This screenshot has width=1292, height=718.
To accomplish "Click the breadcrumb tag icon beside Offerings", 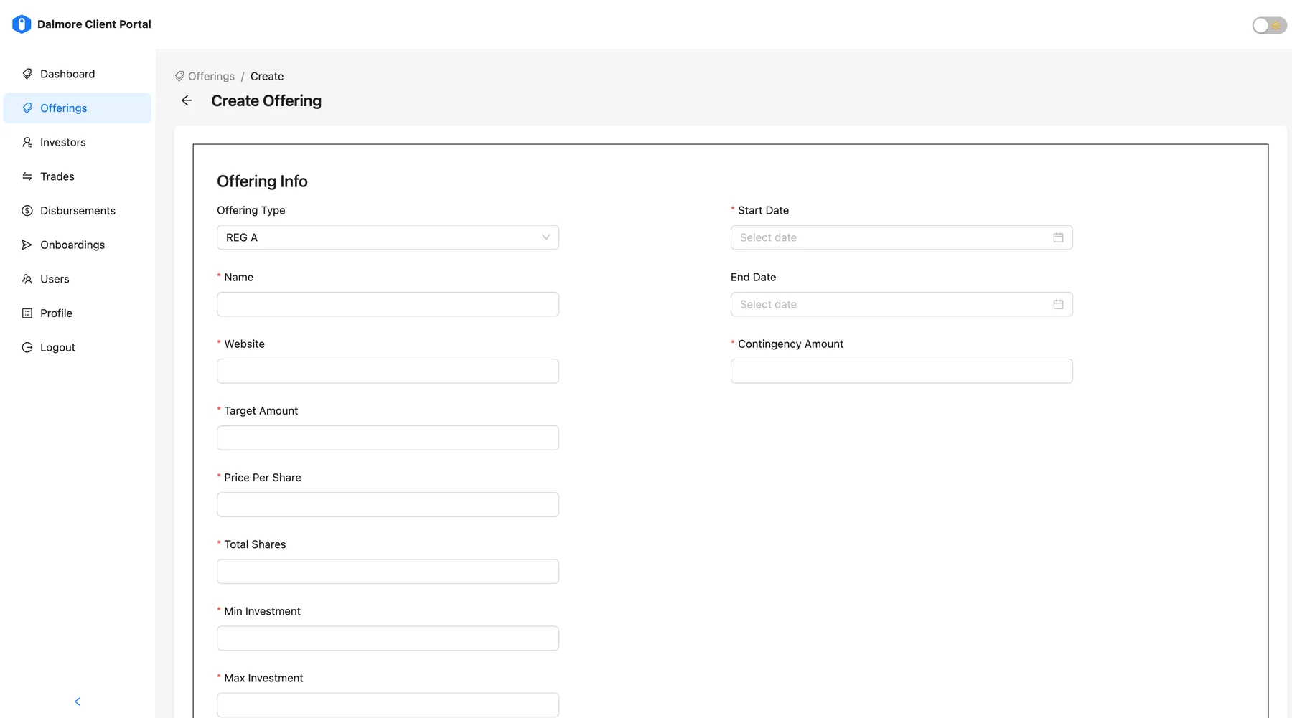I will (179, 76).
